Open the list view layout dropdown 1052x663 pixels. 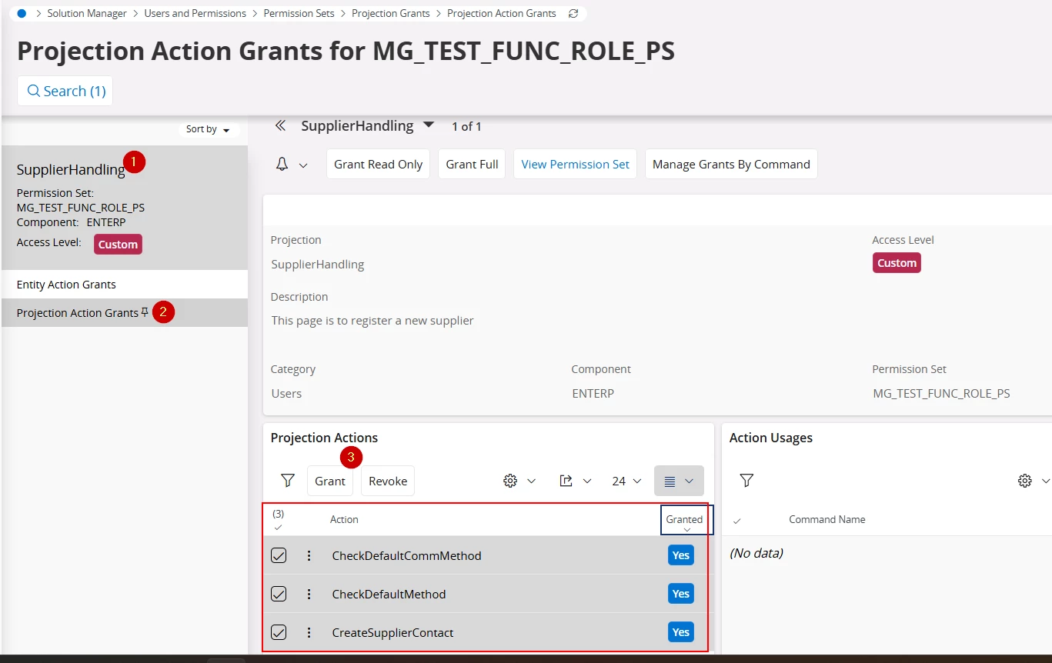point(679,481)
